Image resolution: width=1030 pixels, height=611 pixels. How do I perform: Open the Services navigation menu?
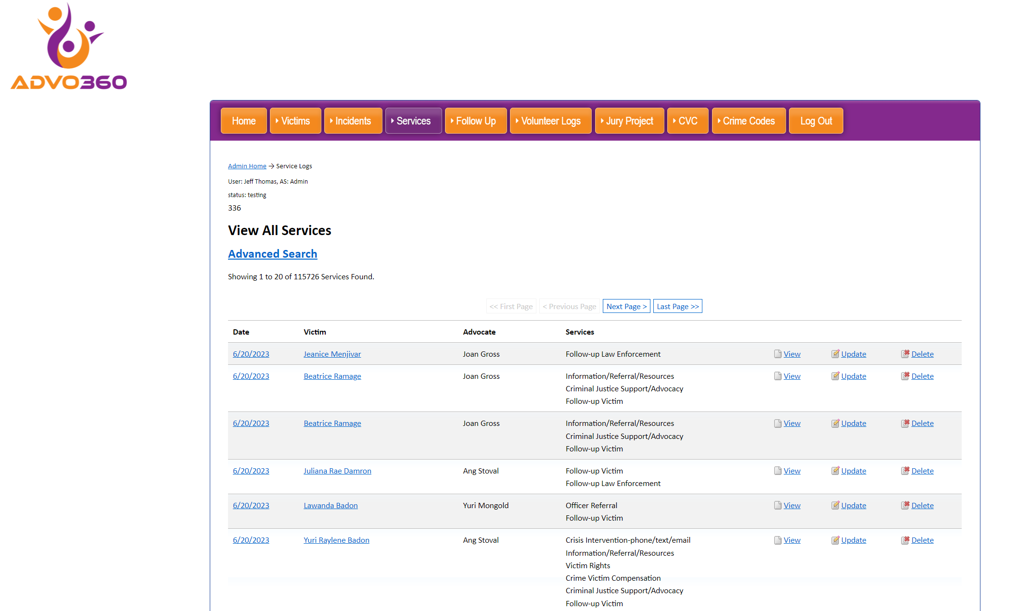click(413, 121)
